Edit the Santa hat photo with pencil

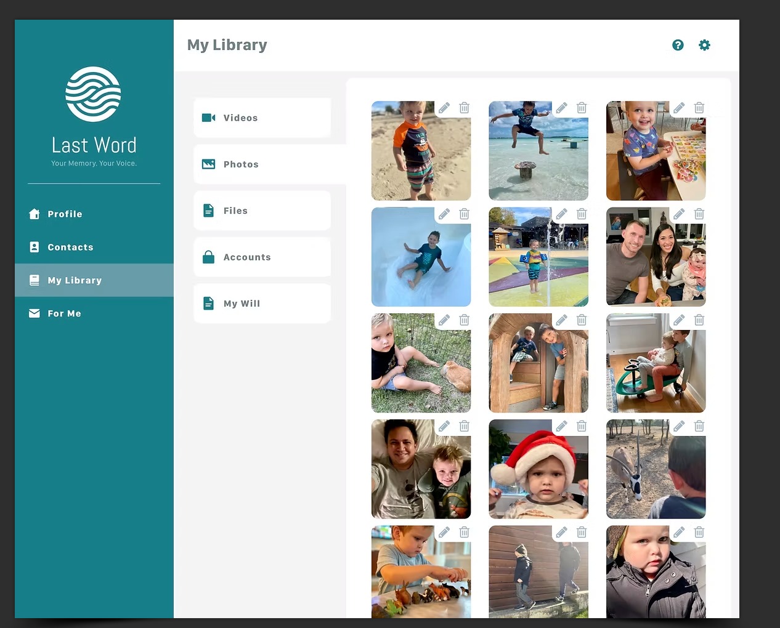click(561, 426)
